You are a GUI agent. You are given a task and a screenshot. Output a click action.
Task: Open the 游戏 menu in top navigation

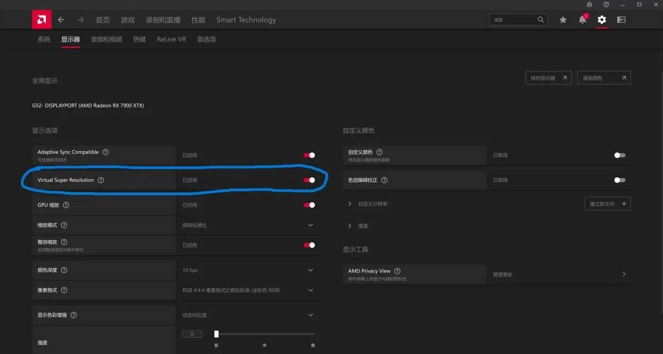click(128, 20)
